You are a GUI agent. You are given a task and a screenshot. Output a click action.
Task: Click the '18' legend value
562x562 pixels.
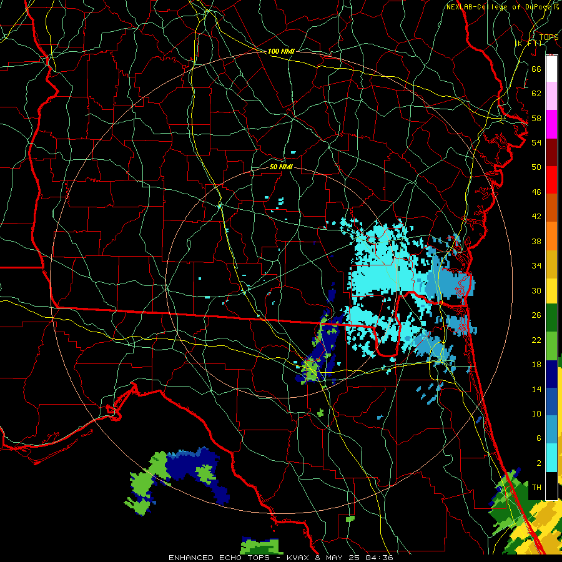(536, 365)
